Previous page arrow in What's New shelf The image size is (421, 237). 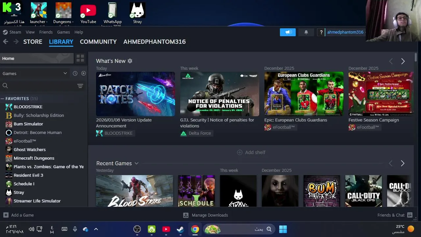click(391, 61)
